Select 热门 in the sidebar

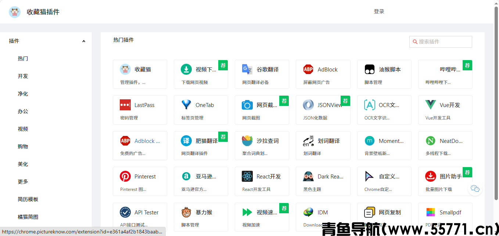coord(23,59)
